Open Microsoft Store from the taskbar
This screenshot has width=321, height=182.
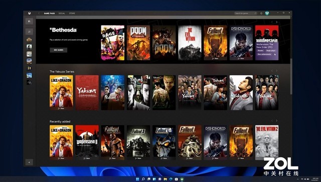tap(176, 179)
